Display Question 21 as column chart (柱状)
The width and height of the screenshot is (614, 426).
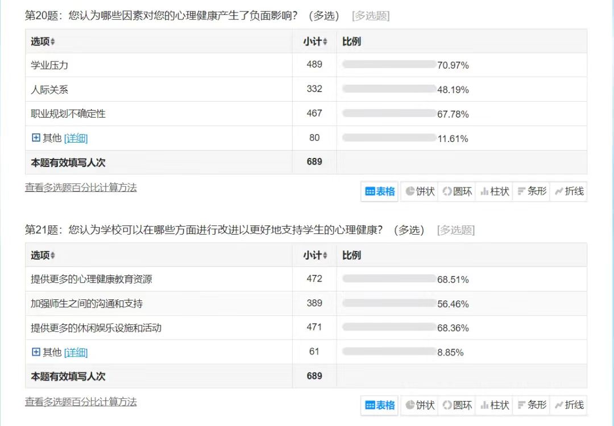coord(495,405)
